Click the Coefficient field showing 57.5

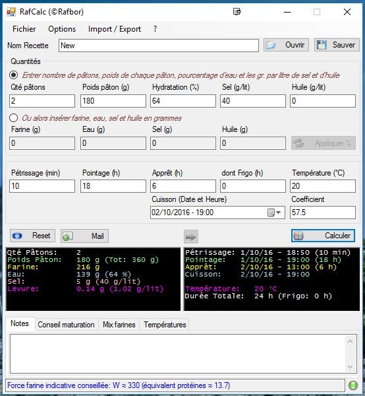click(323, 213)
